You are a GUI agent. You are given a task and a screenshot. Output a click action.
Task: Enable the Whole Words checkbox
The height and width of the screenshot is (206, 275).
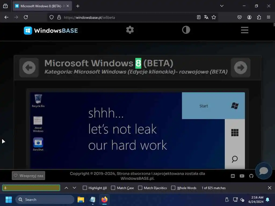(173, 188)
